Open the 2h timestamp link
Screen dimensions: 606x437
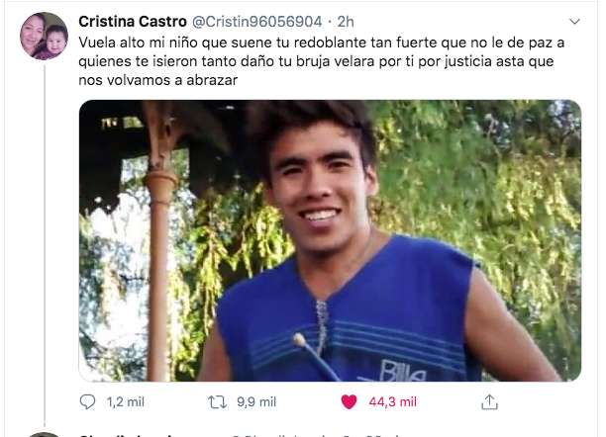pos(346,22)
